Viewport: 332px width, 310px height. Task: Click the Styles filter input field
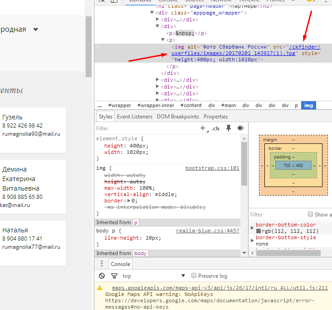(x=146, y=128)
